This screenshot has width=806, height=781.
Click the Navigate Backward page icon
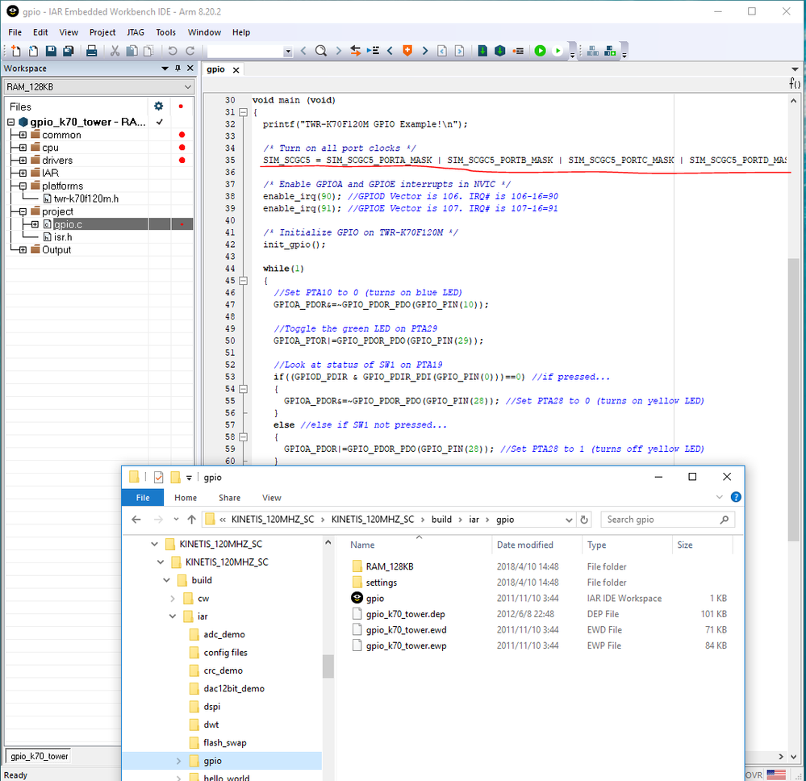coord(442,51)
